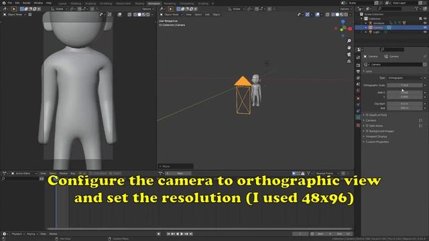Image resolution: width=429 pixels, height=241 pixels.
Task: Open the File menu
Action: pos(10,3)
